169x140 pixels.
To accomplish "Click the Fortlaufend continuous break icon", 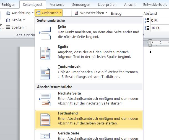I will point(45,119).
